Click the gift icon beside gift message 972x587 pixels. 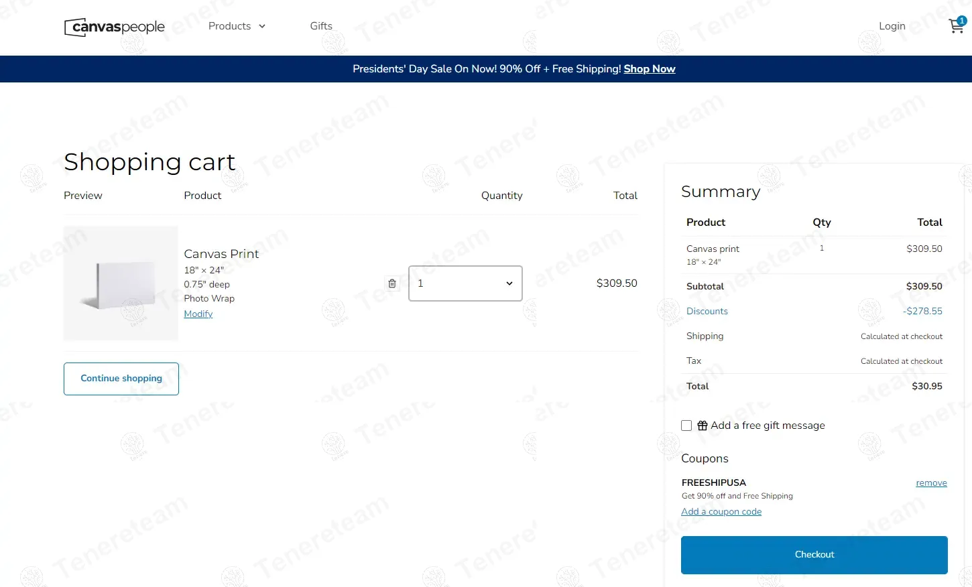[x=703, y=426]
